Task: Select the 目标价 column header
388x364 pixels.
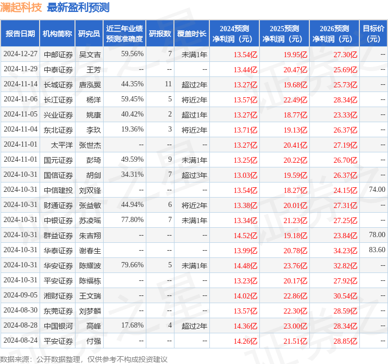Action: pyautogui.click(x=373, y=33)
